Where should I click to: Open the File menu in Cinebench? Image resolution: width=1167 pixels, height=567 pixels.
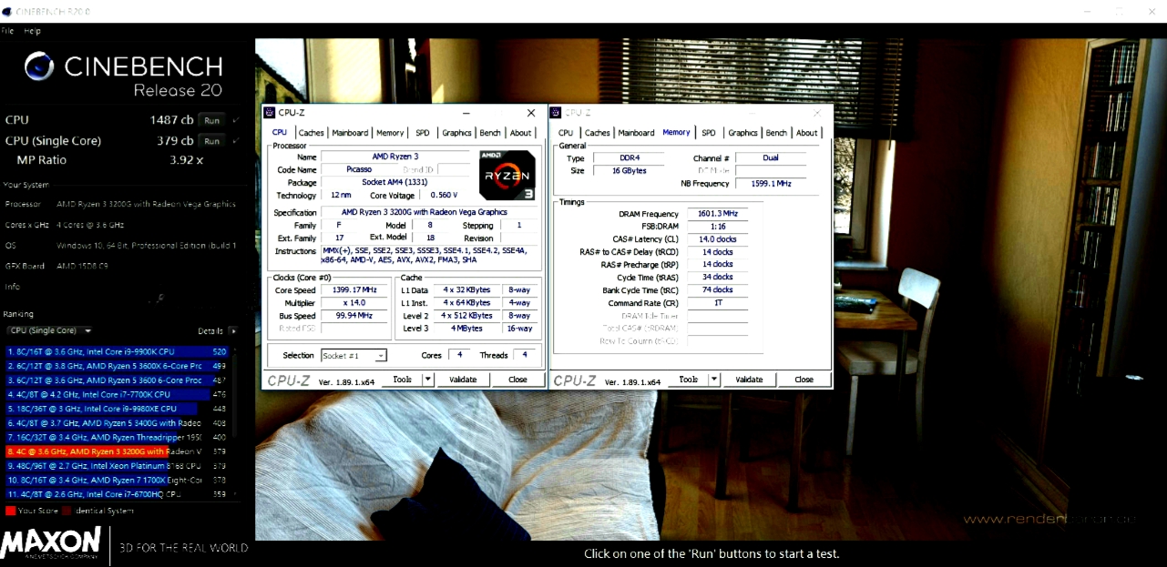click(x=8, y=31)
